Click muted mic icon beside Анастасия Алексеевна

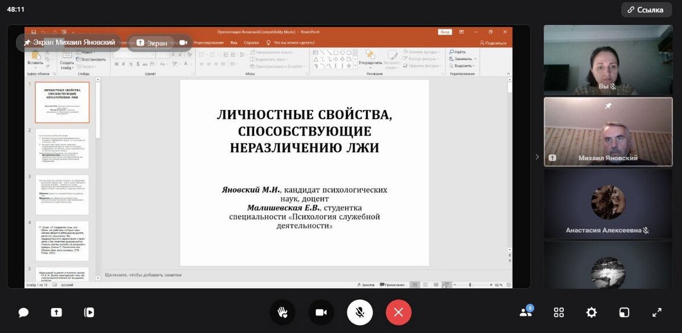coord(646,230)
